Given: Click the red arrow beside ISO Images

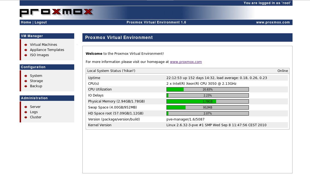Looking at the screenshot, I should tap(26, 55).
